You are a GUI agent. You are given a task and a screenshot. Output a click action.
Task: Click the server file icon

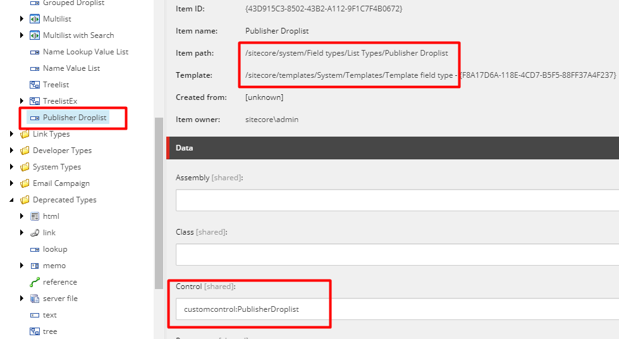pos(35,299)
